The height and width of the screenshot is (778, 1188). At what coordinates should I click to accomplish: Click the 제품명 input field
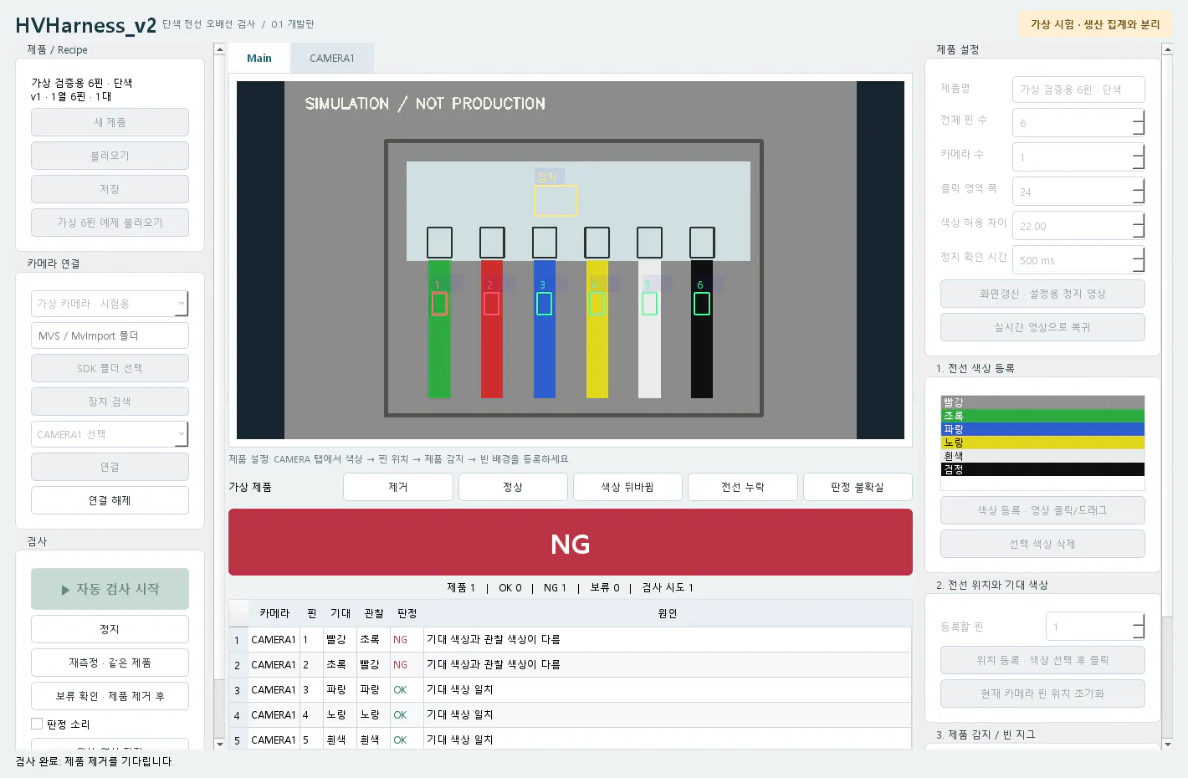point(1078,90)
